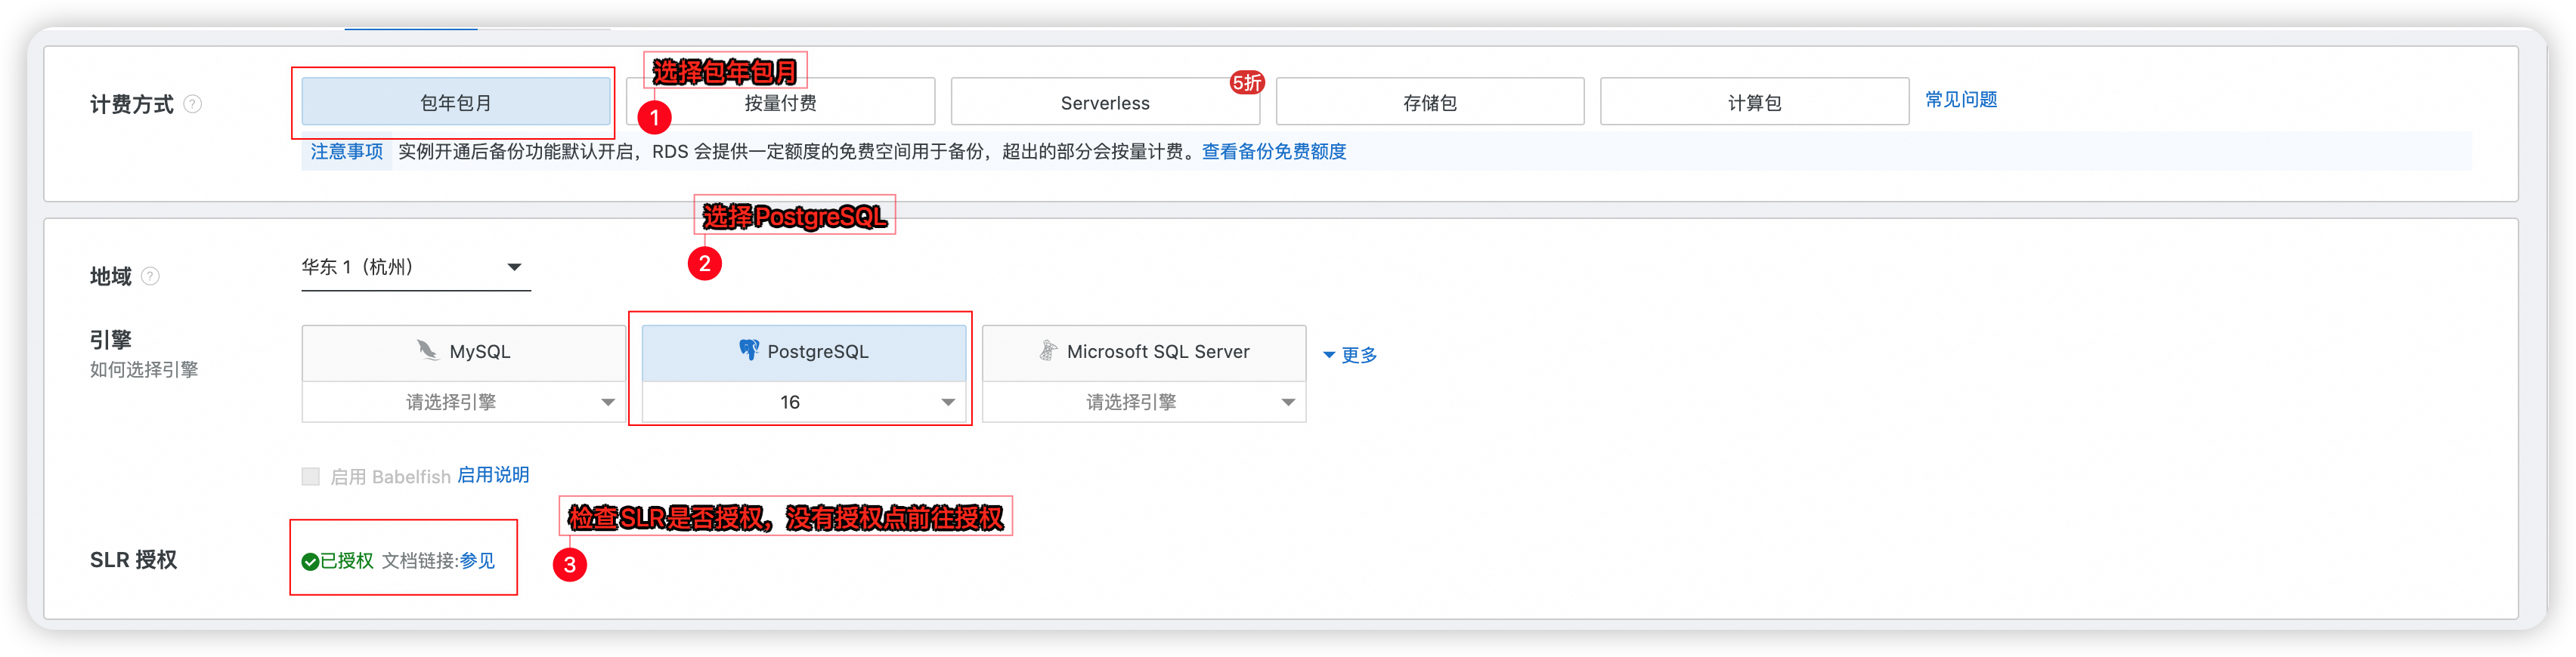Open SQL Server 请选择引擎 version dropdown
This screenshot has width=2576, height=657.
click(x=1143, y=403)
